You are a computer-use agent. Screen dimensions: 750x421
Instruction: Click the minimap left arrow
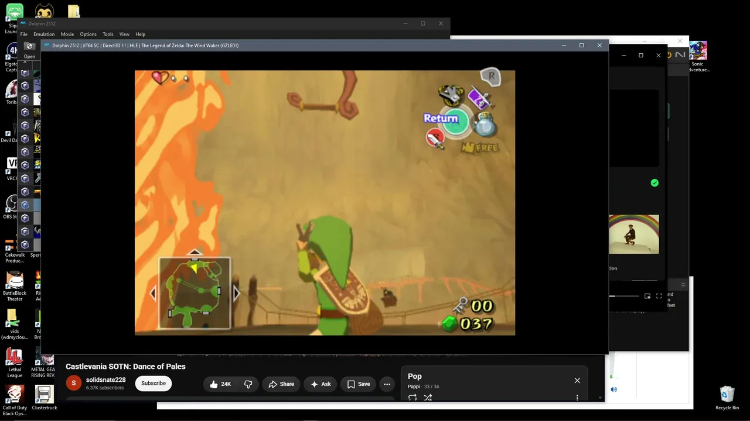point(154,293)
